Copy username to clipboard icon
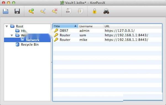Image resolution: width=166 pixels, height=105 pixels. tap(69, 11)
